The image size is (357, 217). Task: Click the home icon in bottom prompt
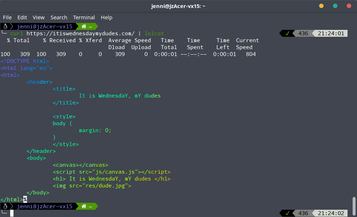tap(84, 206)
